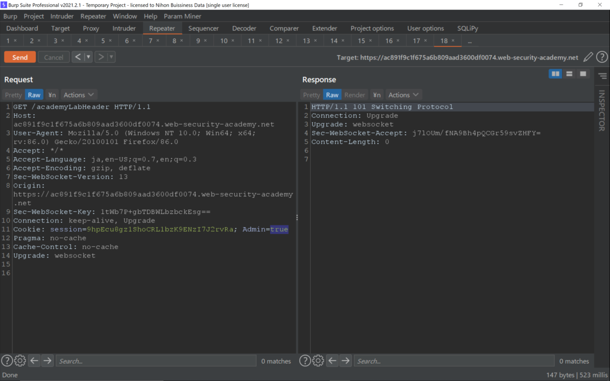Jump to next match in response search
This screenshot has width=610, height=381.
click(x=345, y=361)
